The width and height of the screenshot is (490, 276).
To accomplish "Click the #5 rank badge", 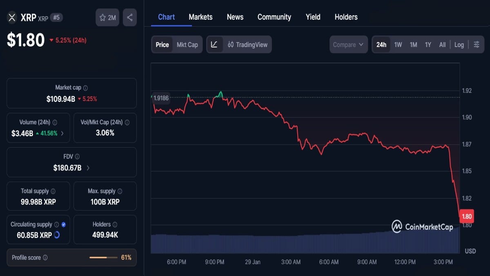I will tap(56, 18).
